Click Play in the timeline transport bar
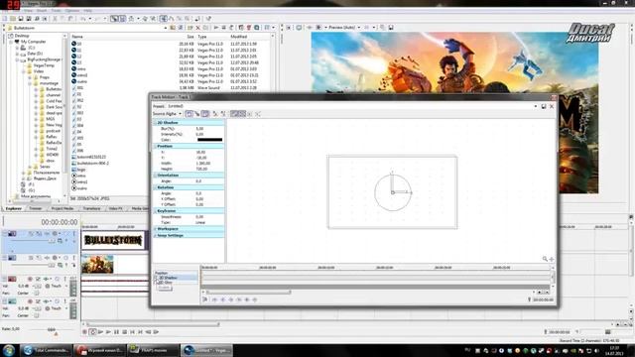The width and height of the screenshot is (635, 357). (x=108, y=332)
